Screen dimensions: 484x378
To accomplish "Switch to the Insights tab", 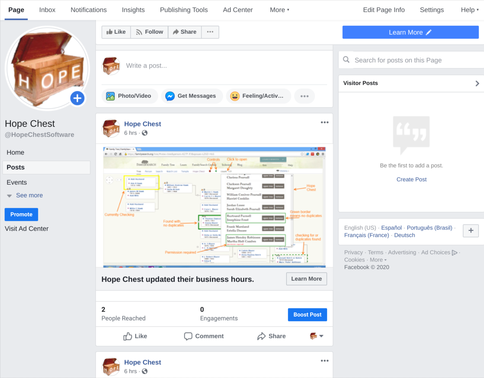I will click(x=133, y=10).
